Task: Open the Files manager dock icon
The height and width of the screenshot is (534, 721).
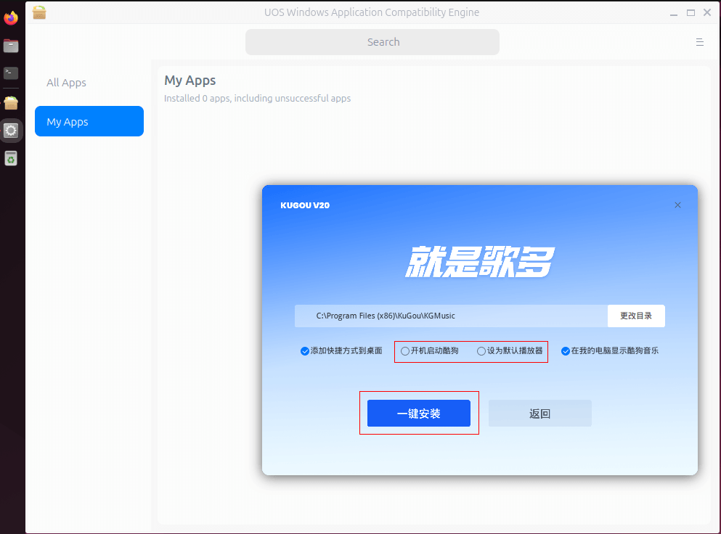Action: click(11, 46)
